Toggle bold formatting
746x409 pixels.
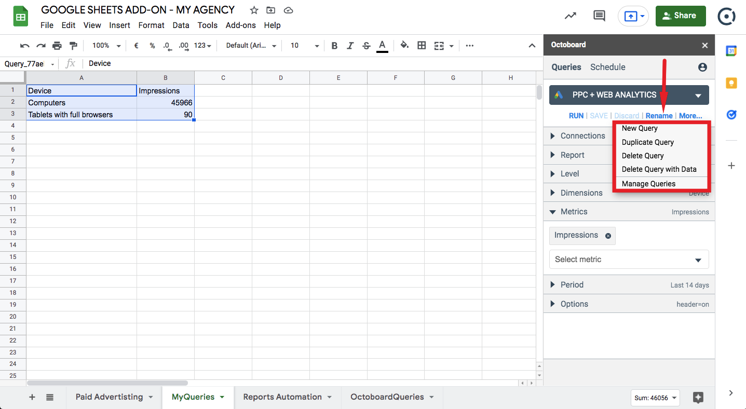pos(334,46)
